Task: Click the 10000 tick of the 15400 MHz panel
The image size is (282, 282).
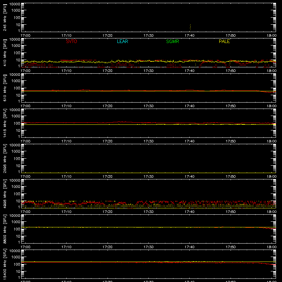Action: click(15, 251)
